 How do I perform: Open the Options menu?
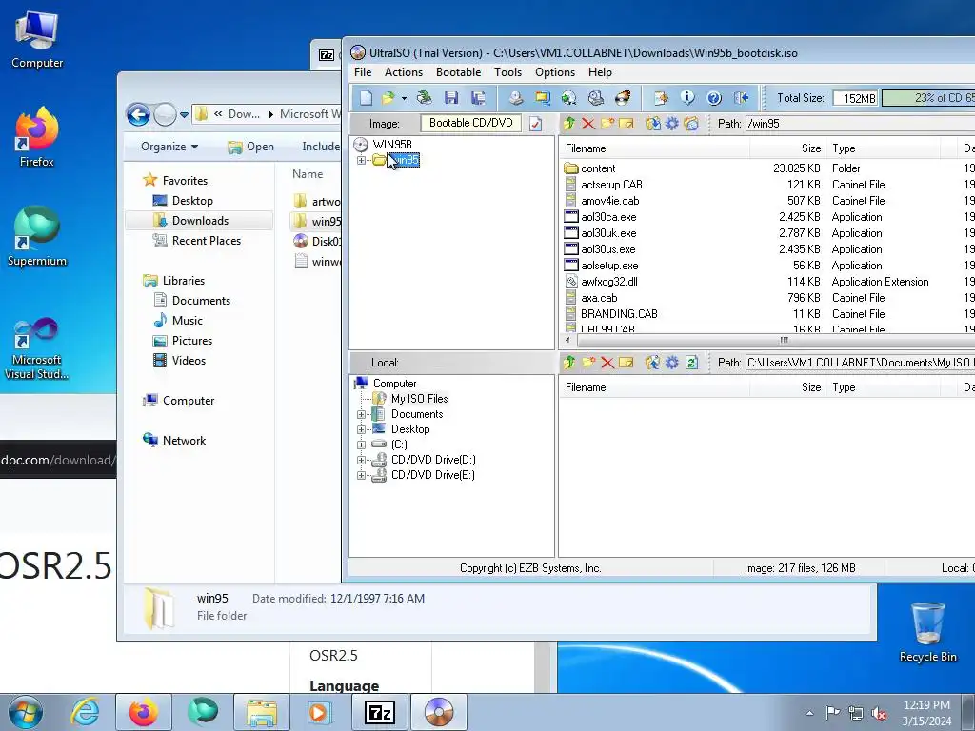click(x=555, y=72)
